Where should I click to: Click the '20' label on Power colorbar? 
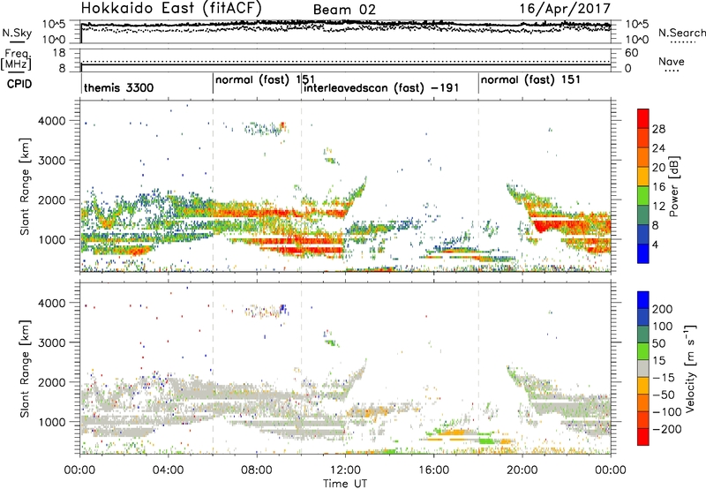tap(658, 168)
